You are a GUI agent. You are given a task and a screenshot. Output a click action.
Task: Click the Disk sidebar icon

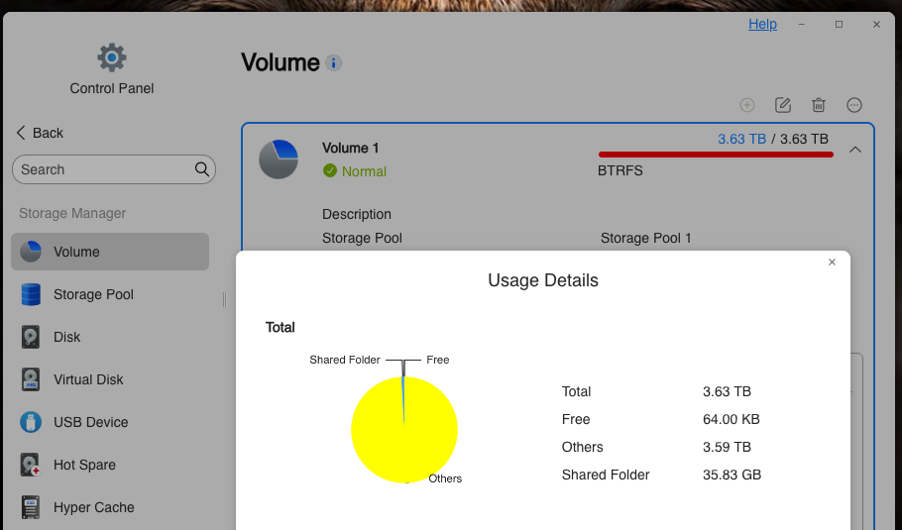(x=31, y=337)
